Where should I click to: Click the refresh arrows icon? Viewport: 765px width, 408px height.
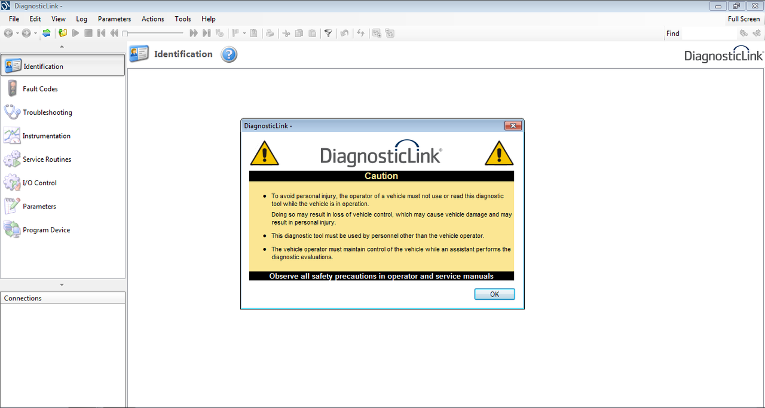(x=360, y=33)
